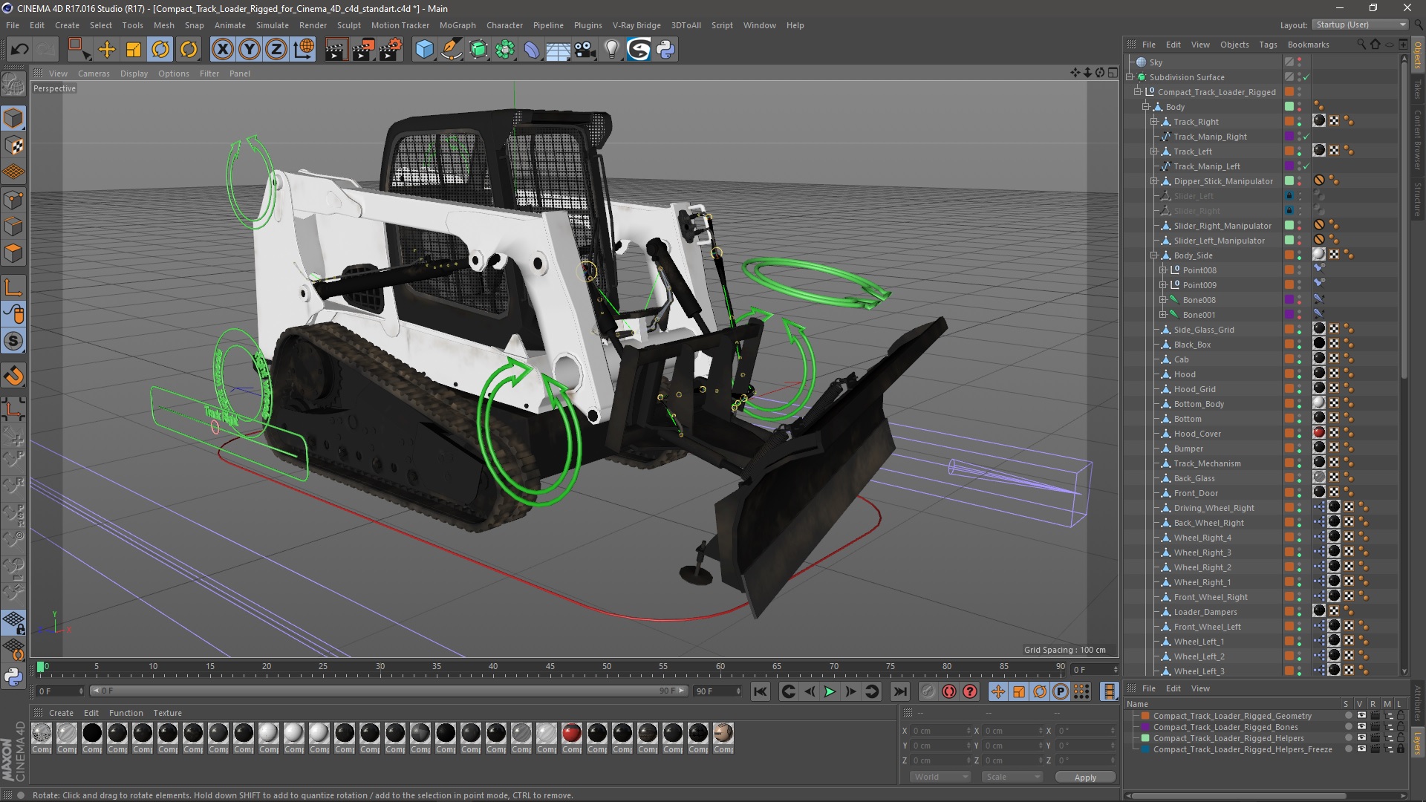
Task: Click the coordinate system icon
Action: [x=304, y=50]
